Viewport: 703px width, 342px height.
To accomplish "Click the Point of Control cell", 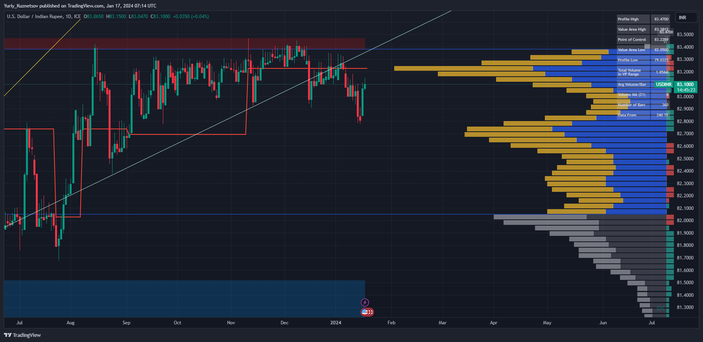I will coord(633,39).
